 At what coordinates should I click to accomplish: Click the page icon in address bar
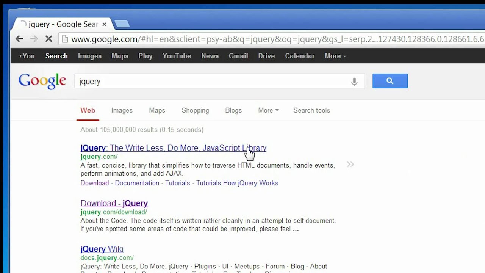coord(65,39)
